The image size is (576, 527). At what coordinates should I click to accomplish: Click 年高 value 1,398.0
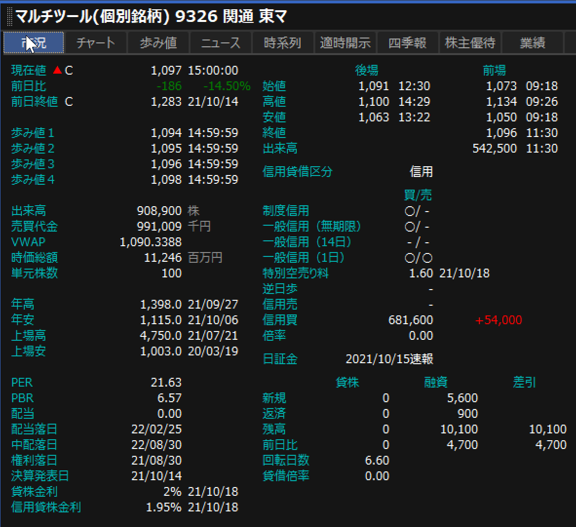pos(161,305)
